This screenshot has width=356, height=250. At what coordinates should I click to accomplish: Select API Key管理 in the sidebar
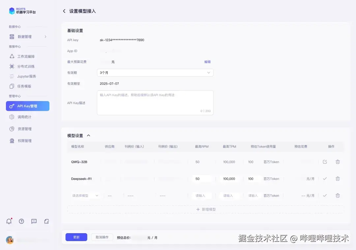[x=26, y=106]
